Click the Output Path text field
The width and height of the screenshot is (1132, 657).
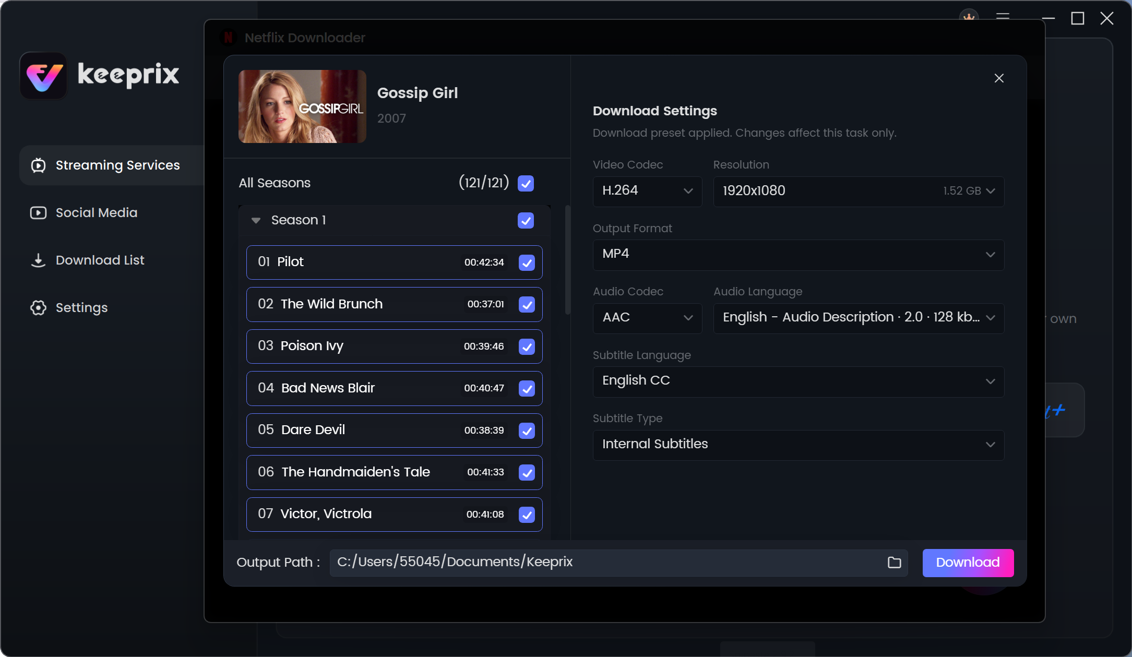(618, 563)
